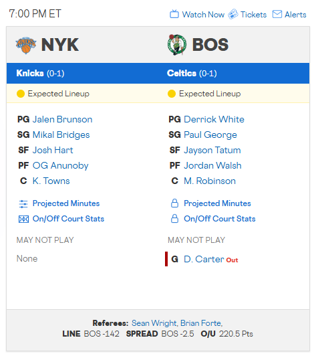Open the Alerts link
This screenshot has height=356, width=316.
[295, 15]
